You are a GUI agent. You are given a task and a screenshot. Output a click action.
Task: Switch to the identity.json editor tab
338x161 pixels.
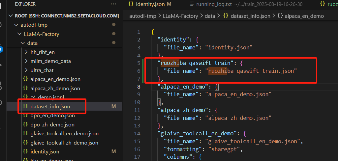click(x=150, y=4)
